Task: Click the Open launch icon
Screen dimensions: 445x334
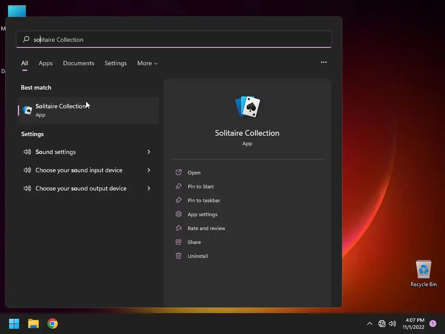Action: [x=179, y=172]
